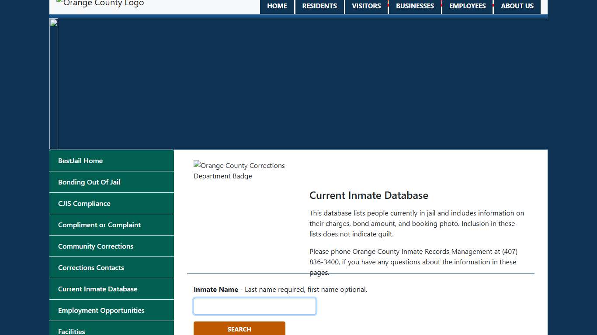Go to Bonding Out Of Jail

pyautogui.click(x=89, y=182)
